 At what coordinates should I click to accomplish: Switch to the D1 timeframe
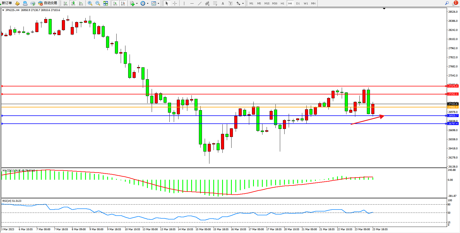pyautogui.click(x=298, y=3)
